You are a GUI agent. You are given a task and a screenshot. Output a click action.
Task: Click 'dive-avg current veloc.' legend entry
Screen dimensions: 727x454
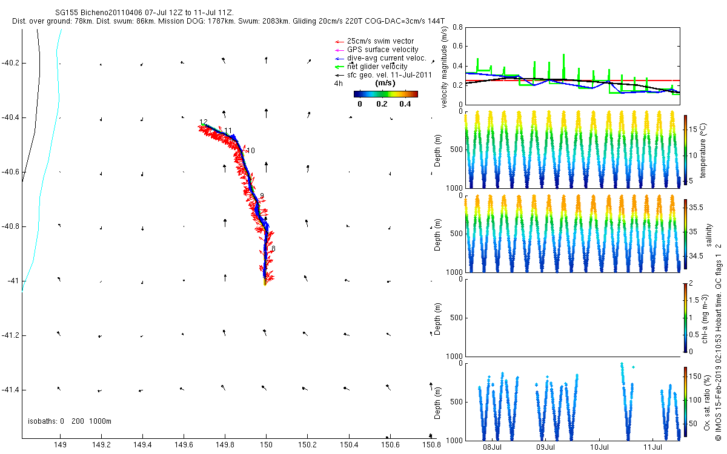(x=387, y=58)
